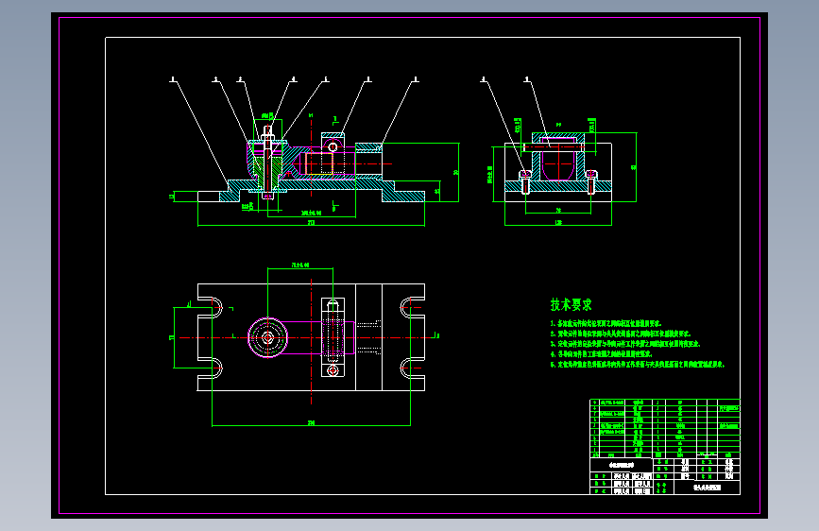Click the magenta circular part in the top view
This screenshot has height=531, width=819.
click(x=267, y=337)
